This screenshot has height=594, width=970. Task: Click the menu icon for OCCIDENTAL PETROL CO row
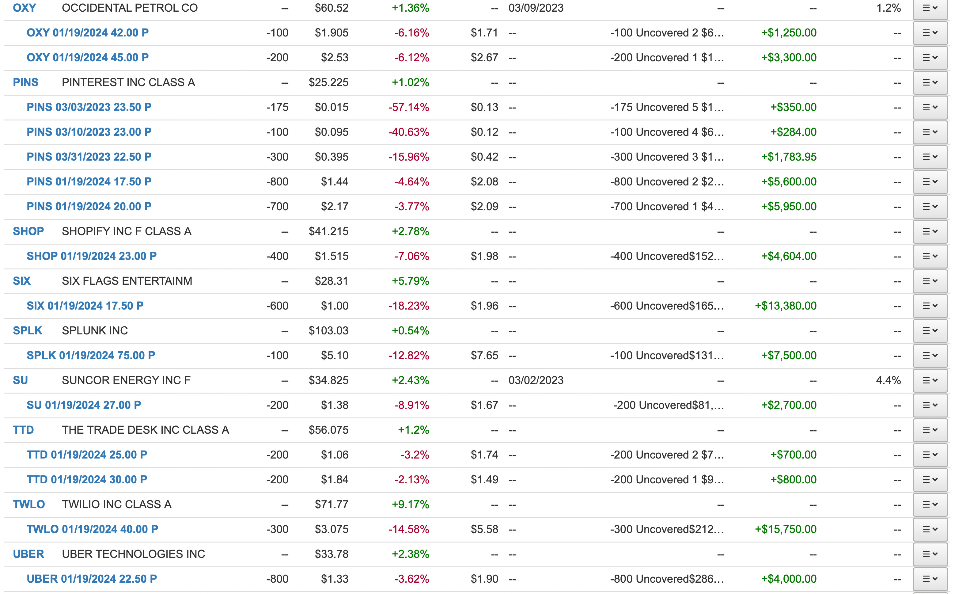[930, 8]
